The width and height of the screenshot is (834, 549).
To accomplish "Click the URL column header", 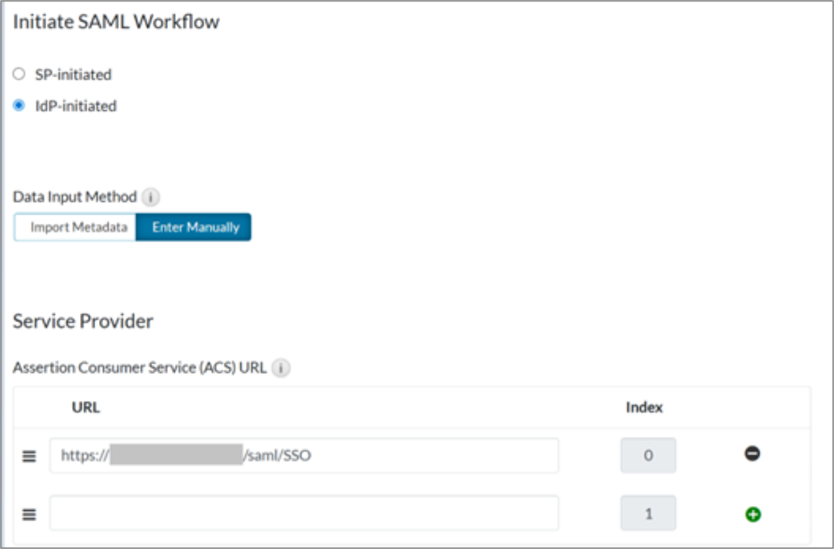I will [x=86, y=407].
